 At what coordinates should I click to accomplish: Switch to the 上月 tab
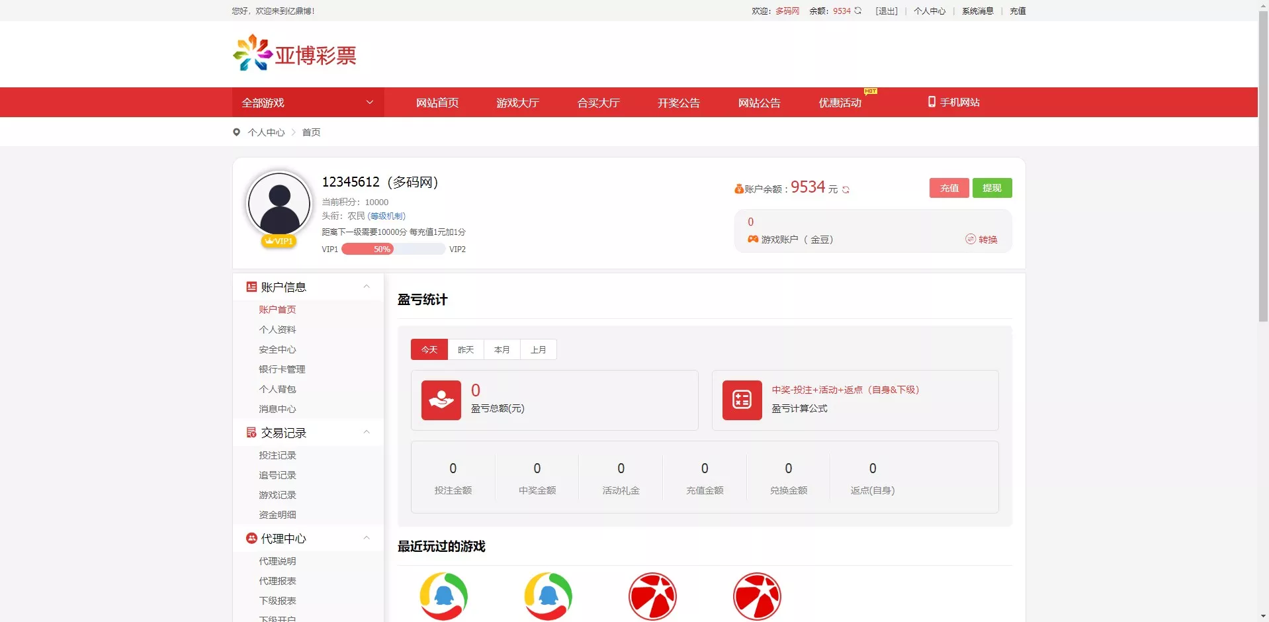538,349
